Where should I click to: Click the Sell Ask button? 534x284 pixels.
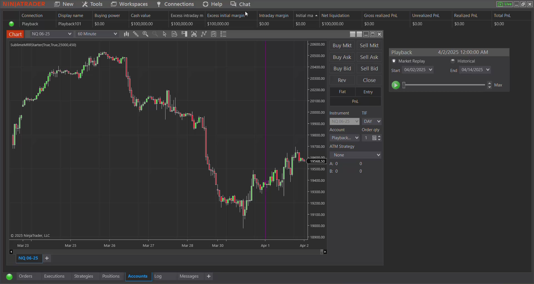(x=369, y=57)
